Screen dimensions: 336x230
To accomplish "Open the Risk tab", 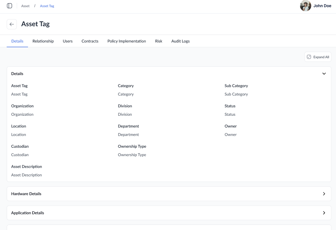I will click(x=159, y=41).
